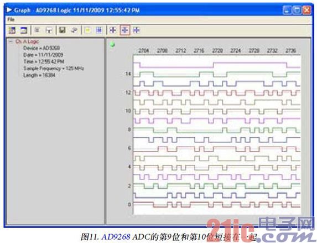Image resolution: width=317 pixels, height=243 pixels.
Task: Click the blue grid icon next to yellow square
Action: (x=99, y=30)
